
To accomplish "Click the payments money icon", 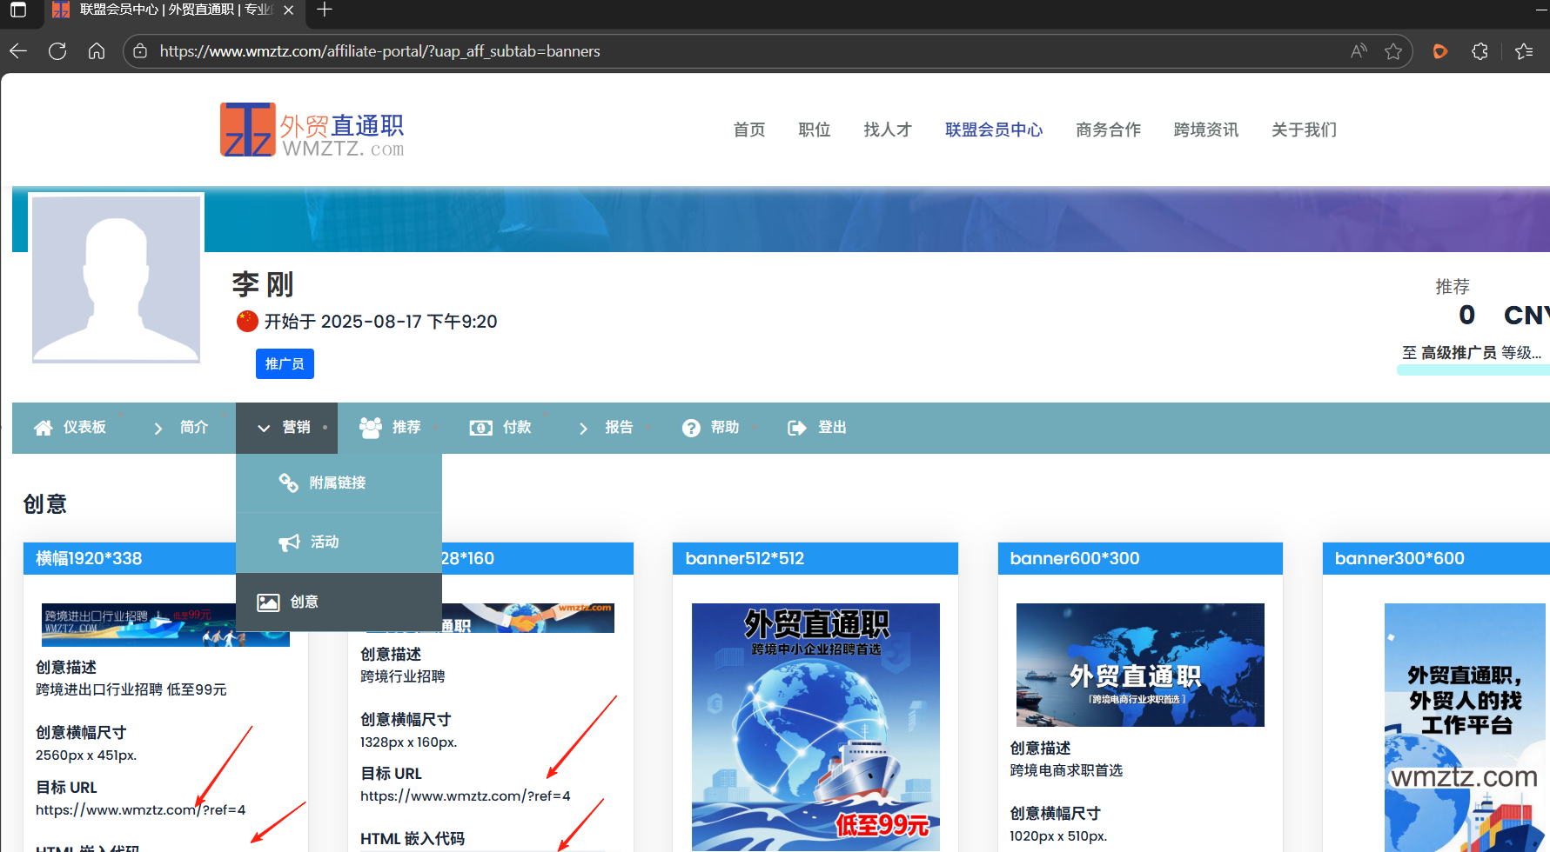I will (x=480, y=428).
